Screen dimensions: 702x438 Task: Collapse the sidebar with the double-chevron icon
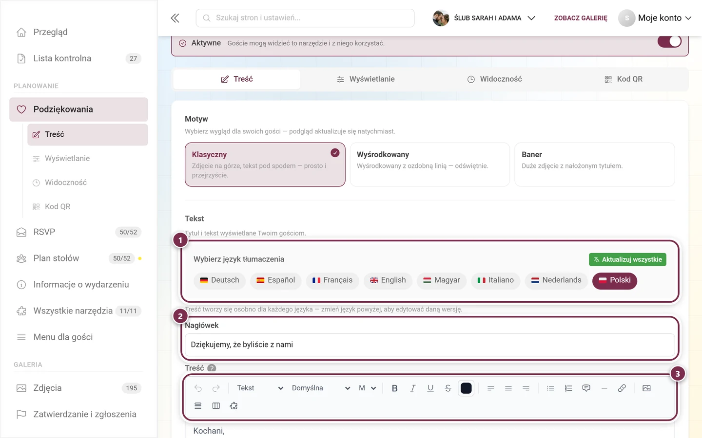click(175, 18)
